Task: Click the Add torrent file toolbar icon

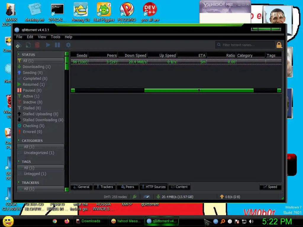Action: (x=28, y=45)
